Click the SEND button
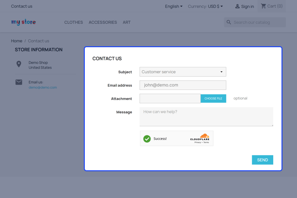297x198 pixels. point(263,160)
